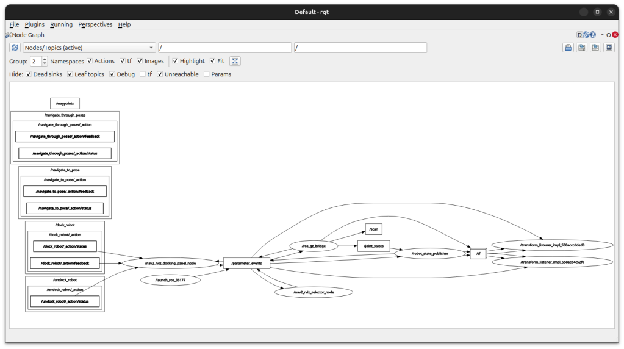Toggle the Highlight checkbox
The width and height of the screenshot is (624, 349).
click(175, 61)
